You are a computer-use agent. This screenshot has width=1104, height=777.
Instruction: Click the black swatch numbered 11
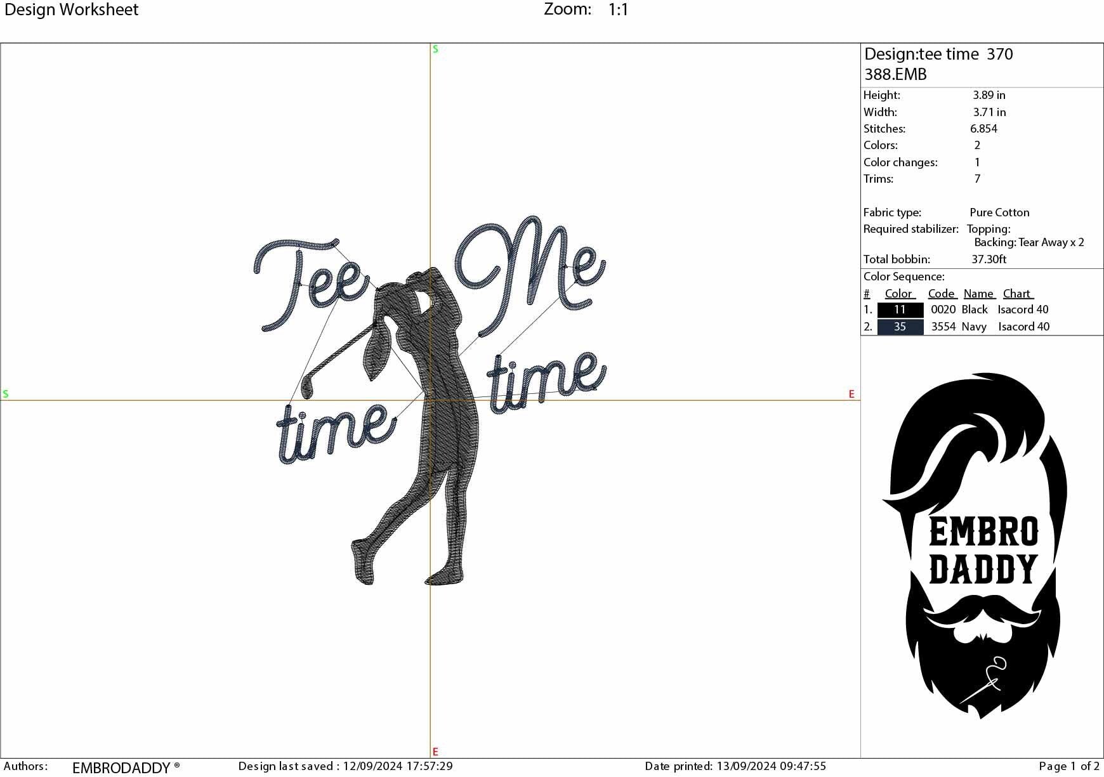coord(899,310)
